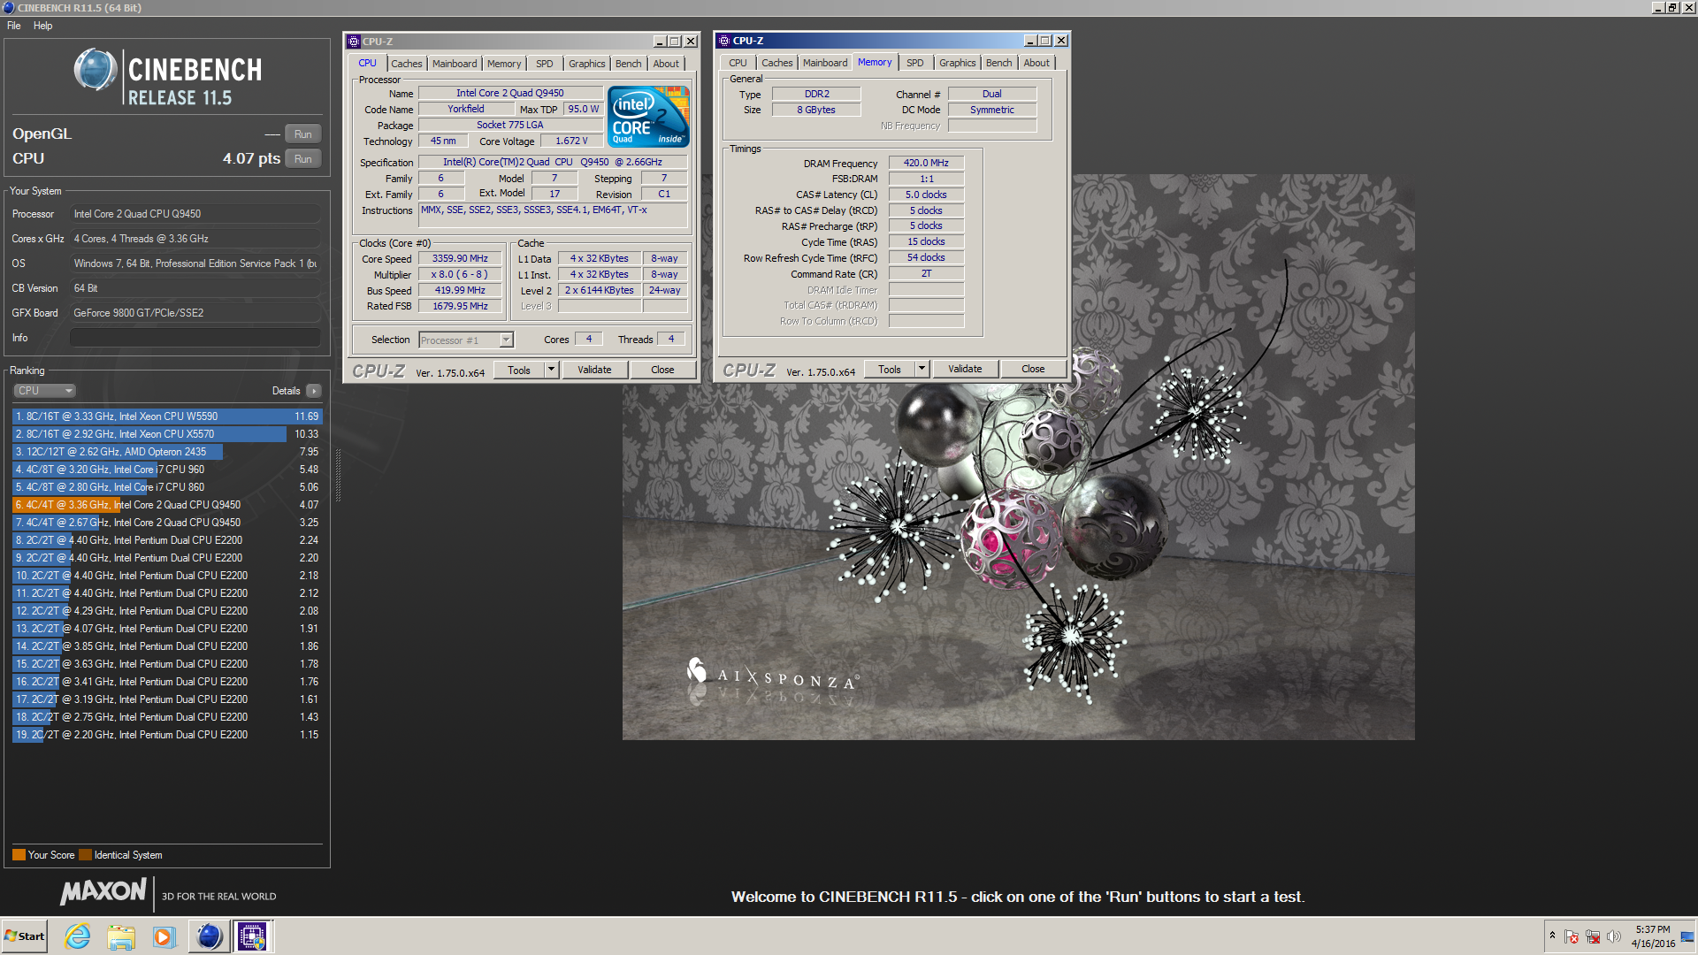1698x955 pixels.
Task: Switch to Graphics tab in left CPU-Z
Action: pos(587,64)
